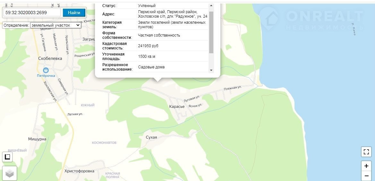
Task: Click the ruler measurement tool icon
Action: pyautogui.click(x=7, y=157)
